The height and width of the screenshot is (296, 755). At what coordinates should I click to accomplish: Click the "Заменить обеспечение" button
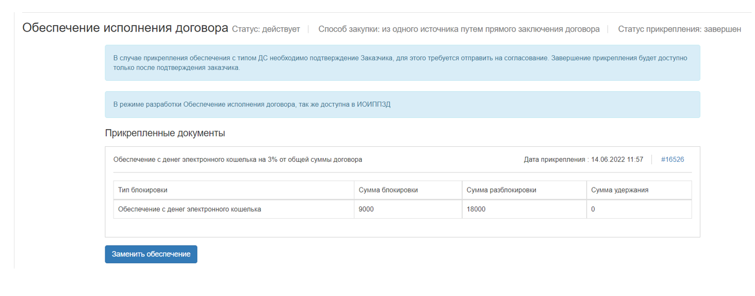151,254
